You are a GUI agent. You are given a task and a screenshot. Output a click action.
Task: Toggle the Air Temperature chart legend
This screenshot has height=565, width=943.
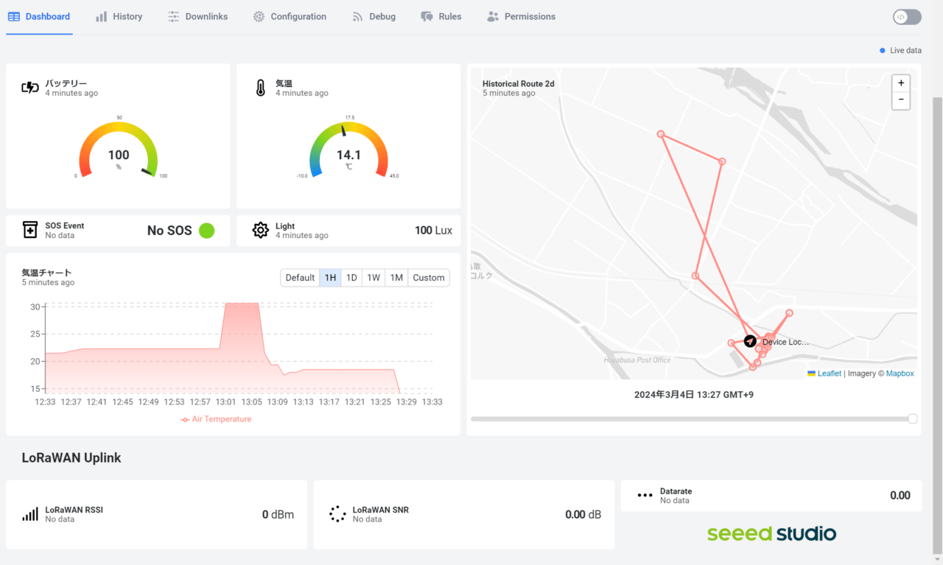[216, 419]
